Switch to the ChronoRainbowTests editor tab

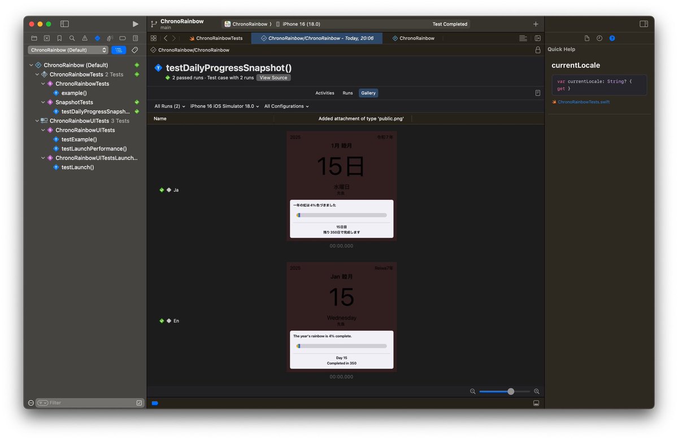(x=216, y=38)
